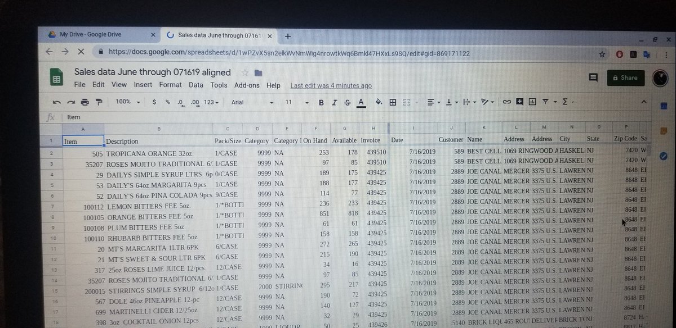Format selection as percent
Image resolution: width=676 pixels, height=328 pixels.
[x=167, y=102]
